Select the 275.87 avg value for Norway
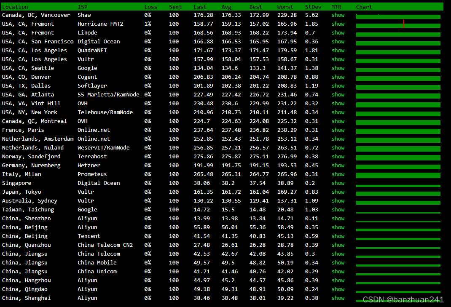Screen dimensions: 451x307 pyautogui.click(x=231, y=157)
